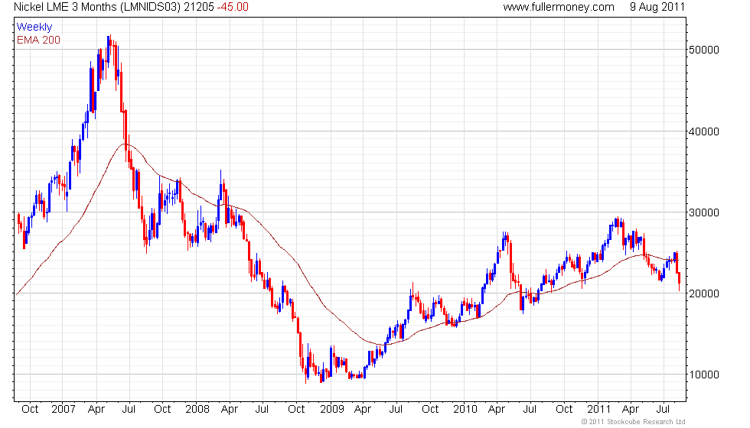Click the '2008' year label on time axis
The width and height of the screenshot is (750, 428).
tap(197, 410)
